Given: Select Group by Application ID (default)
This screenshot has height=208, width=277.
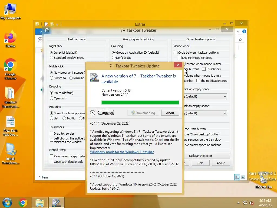Looking at the screenshot, I should (x=114, y=53).
